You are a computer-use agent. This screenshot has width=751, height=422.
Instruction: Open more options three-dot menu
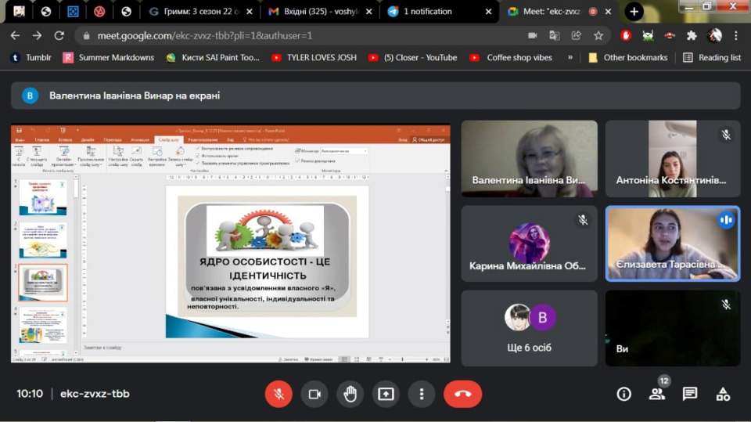[422, 394]
